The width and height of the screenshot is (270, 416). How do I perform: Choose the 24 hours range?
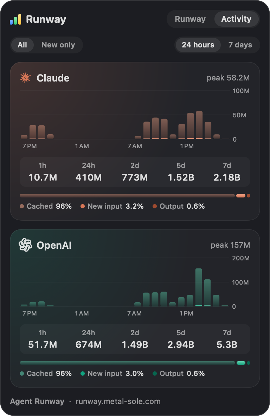point(198,45)
